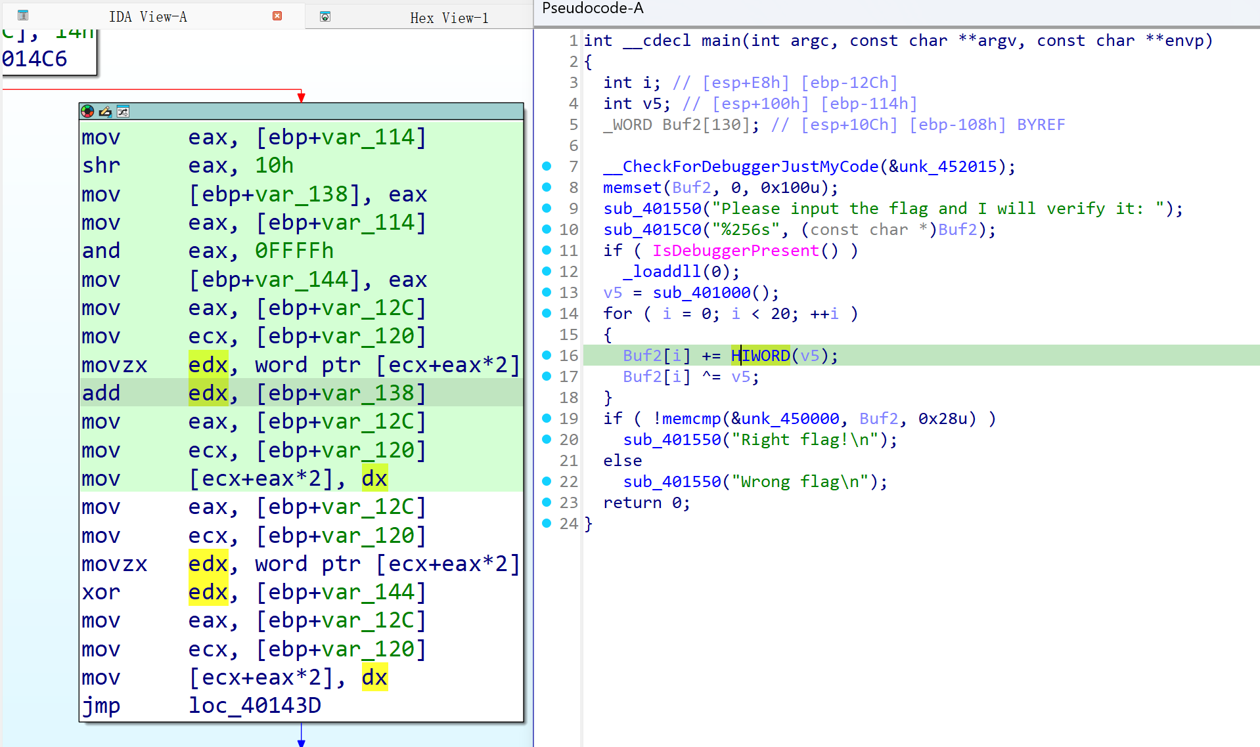Toggle the blue marker dot beside line 7
1260x747 pixels.
pos(547,166)
